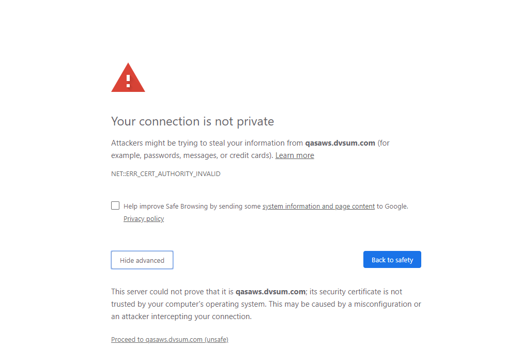The image size is (521, 364).
Task: Click the NET::ERR_CERT_AUTHORITY_INVALID error code
Action: pyautogui.click(x=166, y=174)
